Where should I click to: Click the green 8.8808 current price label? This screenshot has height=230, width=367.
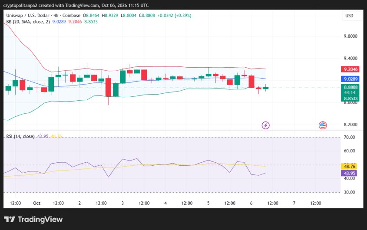pos(350,87)
